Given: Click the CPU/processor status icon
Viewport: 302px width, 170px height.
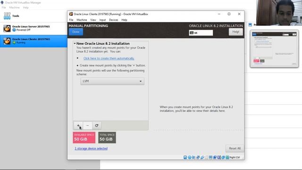Looking at the screenshot, I should coord(219,157).
